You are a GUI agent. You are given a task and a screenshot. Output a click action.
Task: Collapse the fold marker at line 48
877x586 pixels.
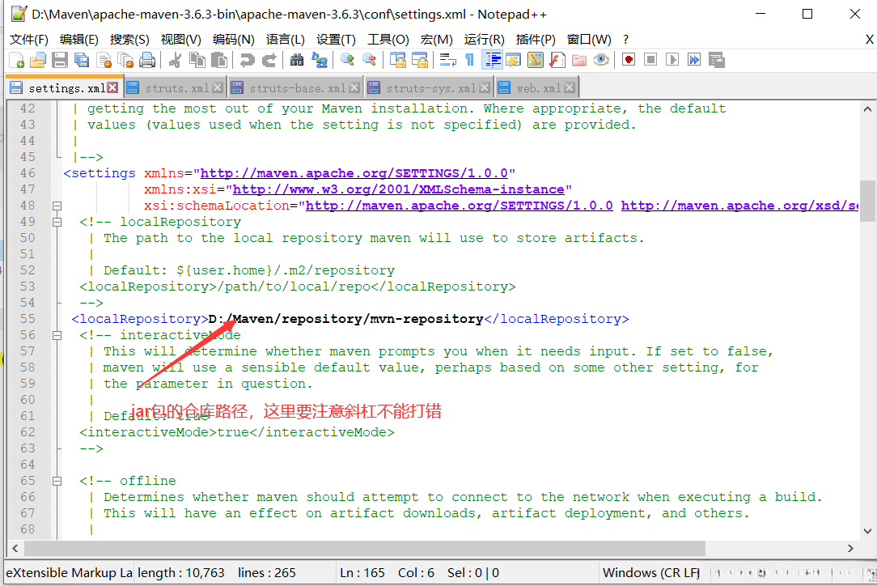pos(57,206)
